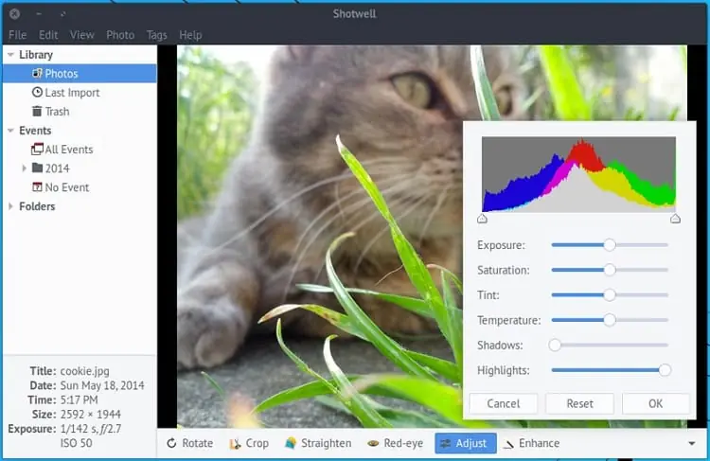Viewport: 710px width, 461px height.
Task: Click the Adjust tool icon
Action: pyautogui.click(x=446, y=443)
